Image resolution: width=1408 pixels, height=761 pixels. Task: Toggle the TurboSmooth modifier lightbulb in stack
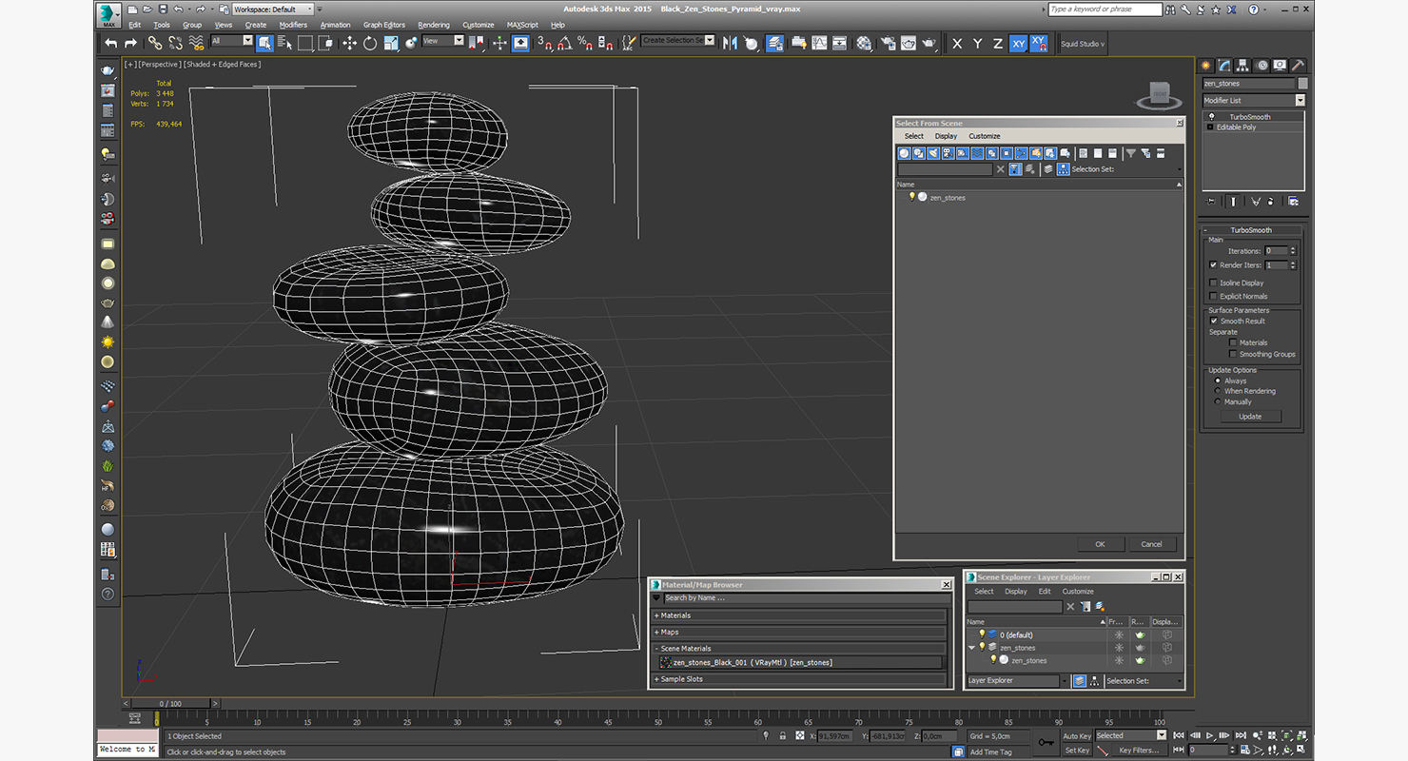pyautogui.click(x=1211, y=117)
